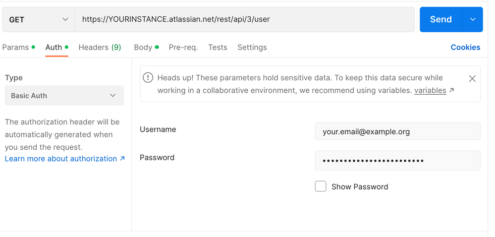Image resolution: width=495 pixels, height=237 pixels.
Task: Click green dot indicator on Params tab
Action: pyautogui.click(x=33, y=48)
